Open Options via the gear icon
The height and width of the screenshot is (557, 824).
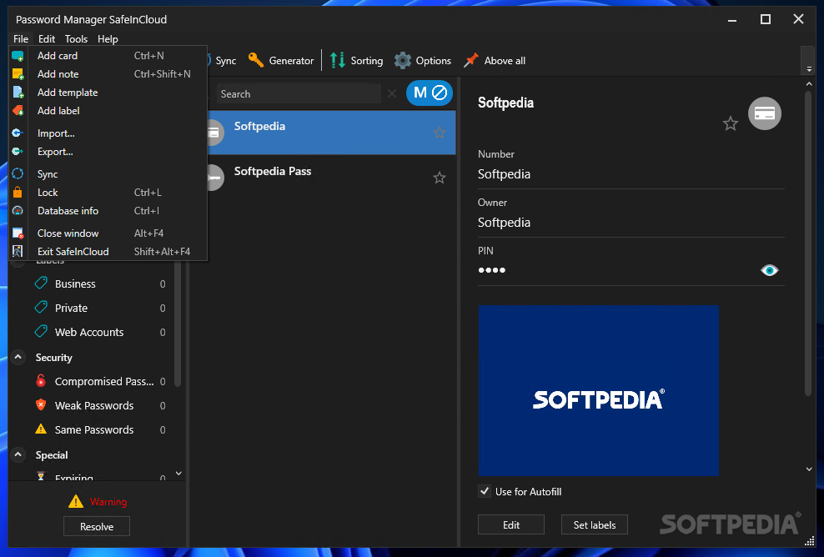click(403, 60)
